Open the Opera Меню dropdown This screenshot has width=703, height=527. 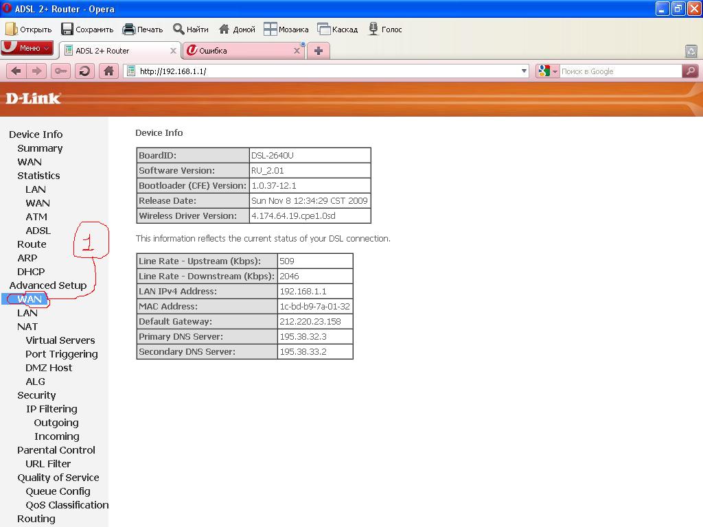(27, 48)
